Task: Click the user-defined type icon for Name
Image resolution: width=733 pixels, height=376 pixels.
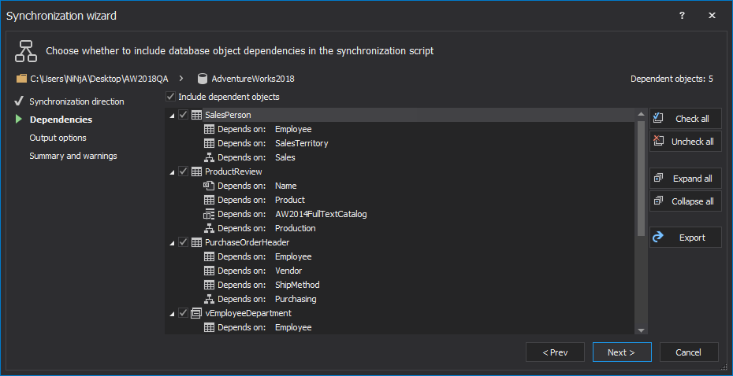Action: click(x=209, y=186)
